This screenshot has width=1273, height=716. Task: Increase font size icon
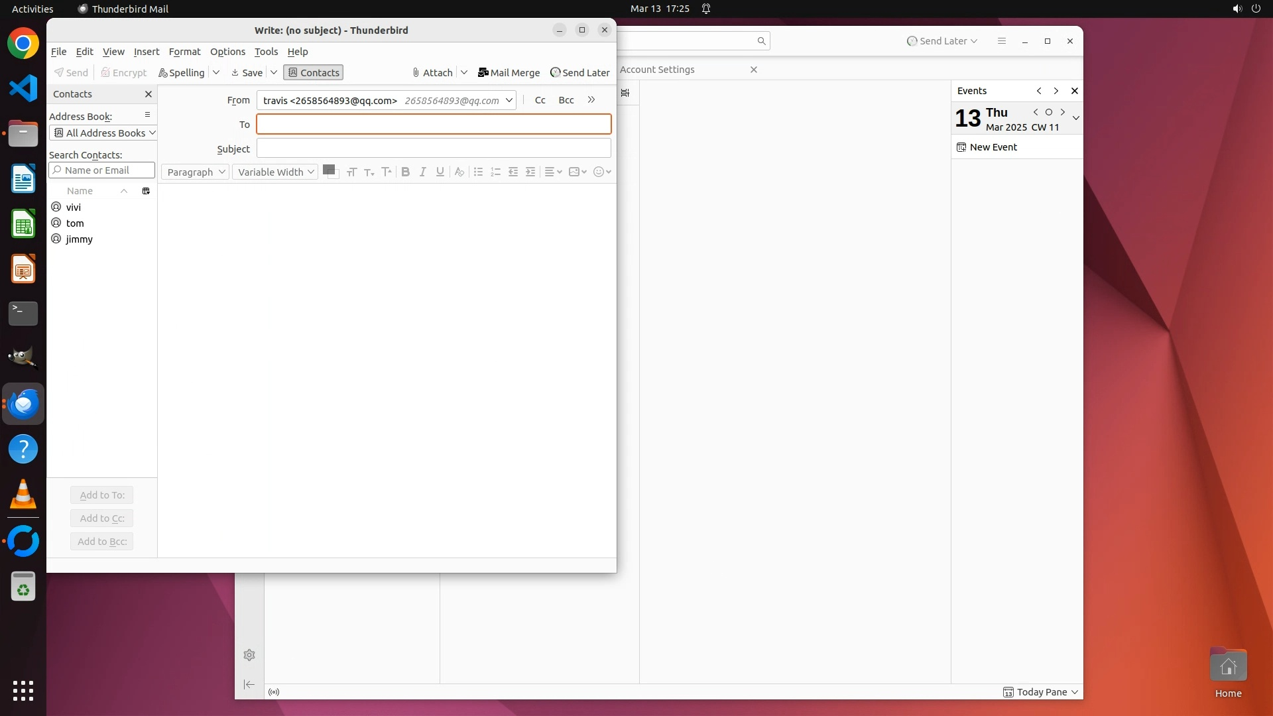pyautogui.click(x=387, y=172)
